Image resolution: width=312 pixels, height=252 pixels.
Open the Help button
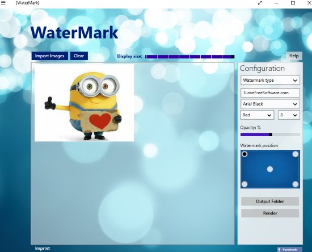(294, 56)
